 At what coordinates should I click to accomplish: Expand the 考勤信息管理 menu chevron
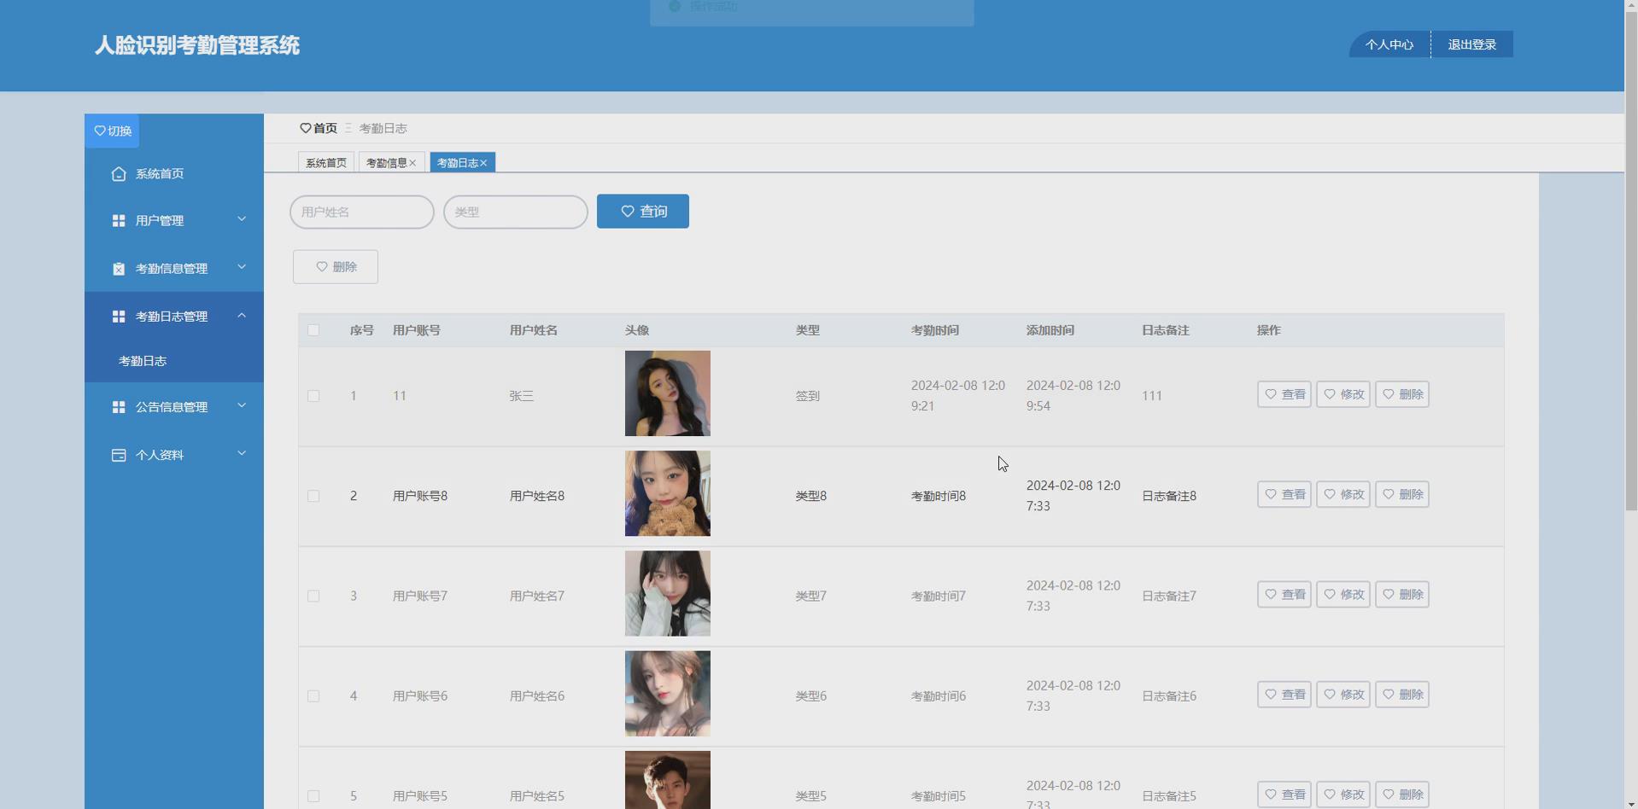[x=242, y=267]
